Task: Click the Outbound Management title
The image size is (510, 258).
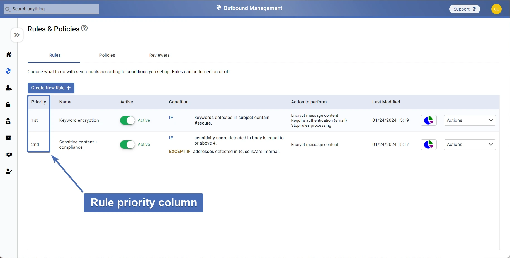Action: 253,8
